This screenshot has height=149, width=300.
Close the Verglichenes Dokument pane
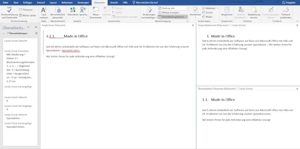point(193,25)
